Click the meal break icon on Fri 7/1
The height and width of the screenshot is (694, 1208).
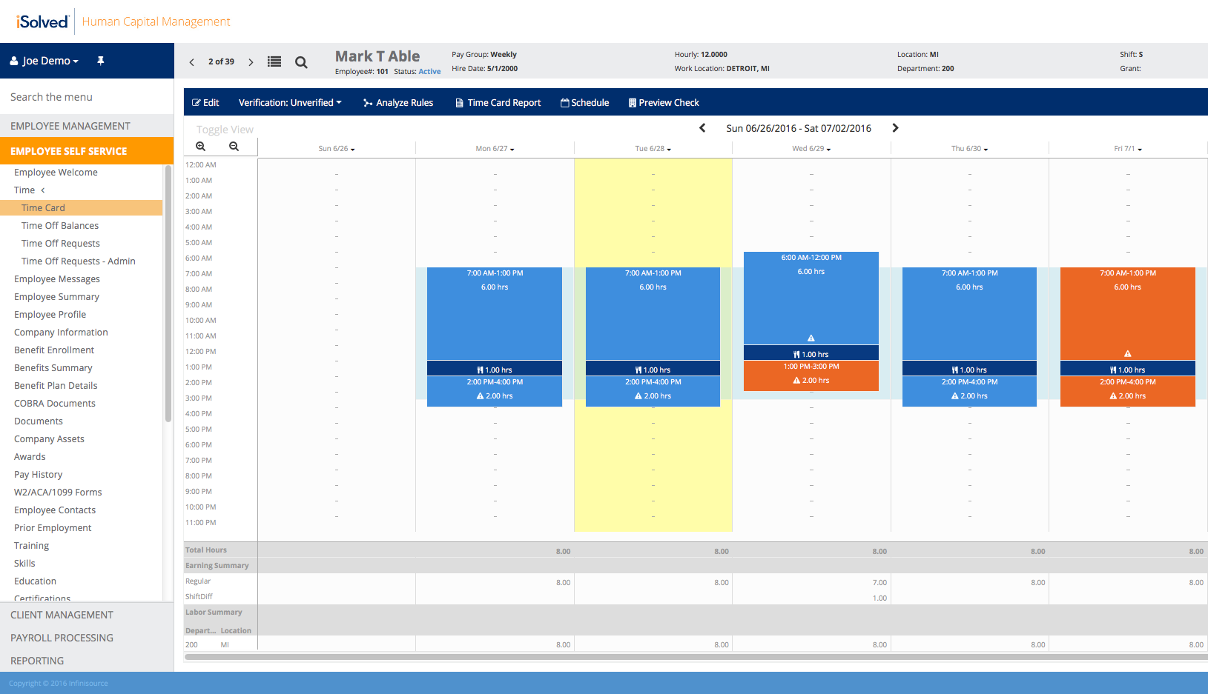1113,370
